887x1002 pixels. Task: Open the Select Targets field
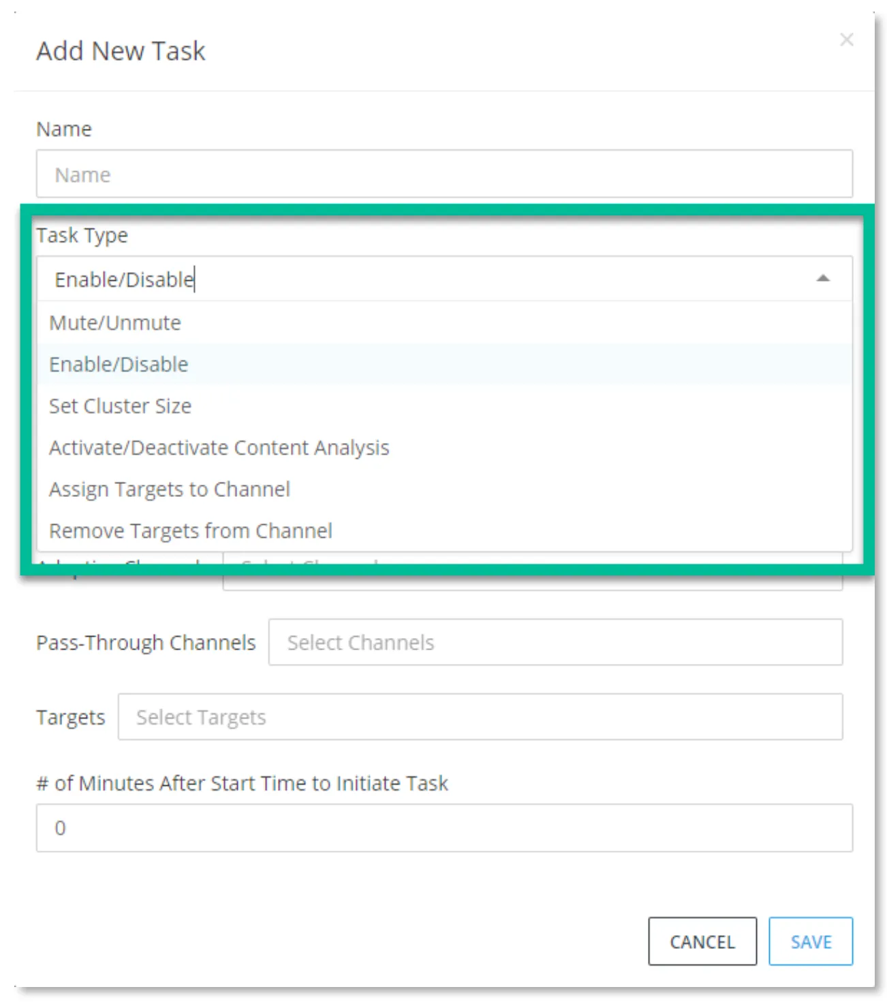point(480,716)
